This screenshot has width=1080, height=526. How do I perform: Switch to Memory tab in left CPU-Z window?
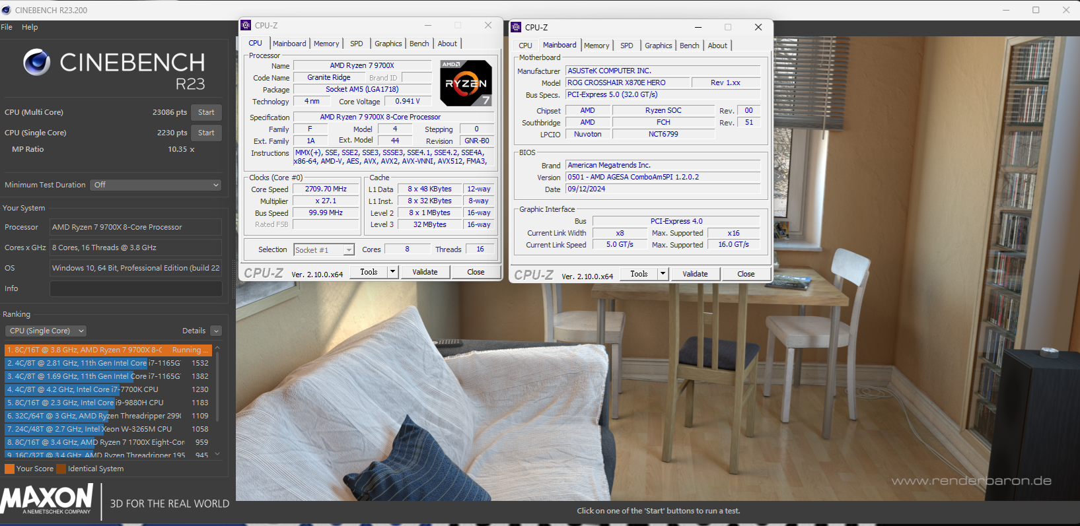click(x=326, y=44)
